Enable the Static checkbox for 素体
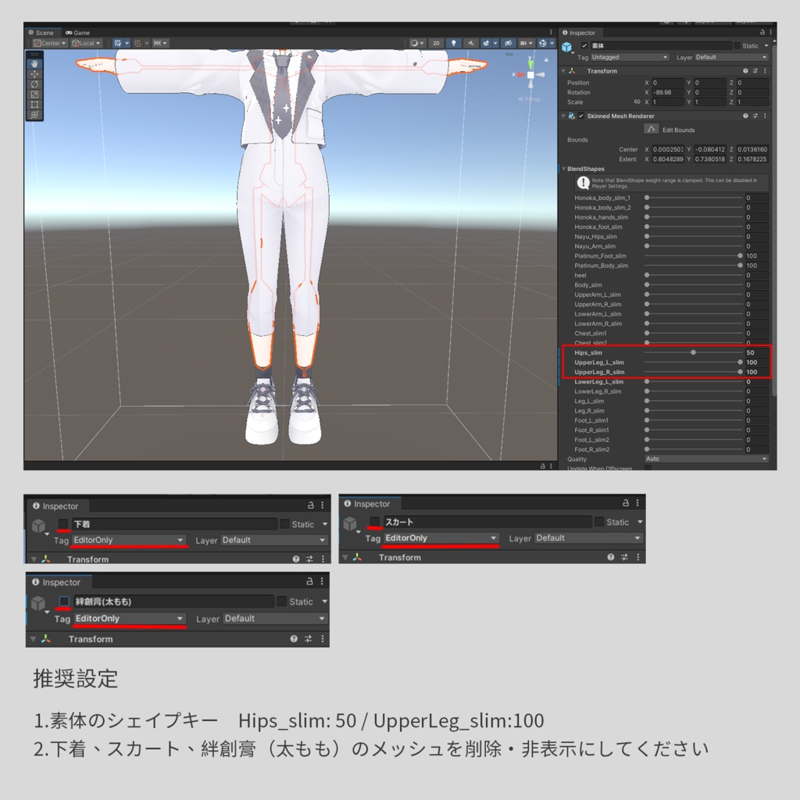 [736, 45]
